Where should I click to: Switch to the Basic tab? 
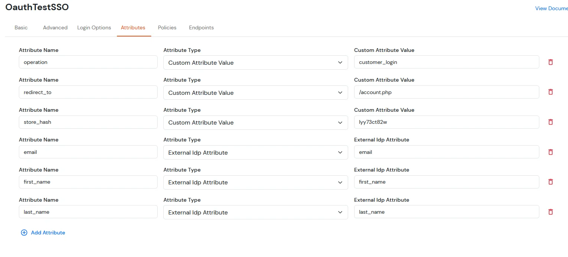point(21,27)
